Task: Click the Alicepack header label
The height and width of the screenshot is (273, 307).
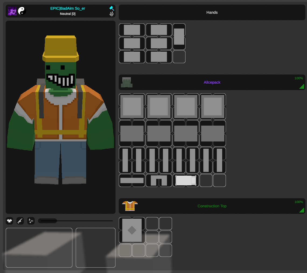Action: pos(212,82)
